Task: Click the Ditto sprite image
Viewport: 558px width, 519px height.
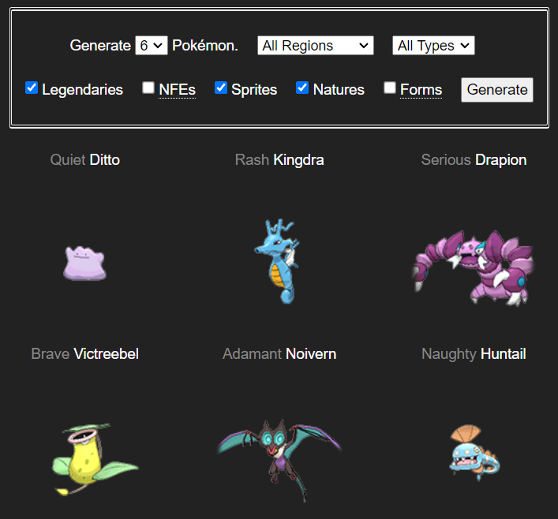Action: point(84,263)
